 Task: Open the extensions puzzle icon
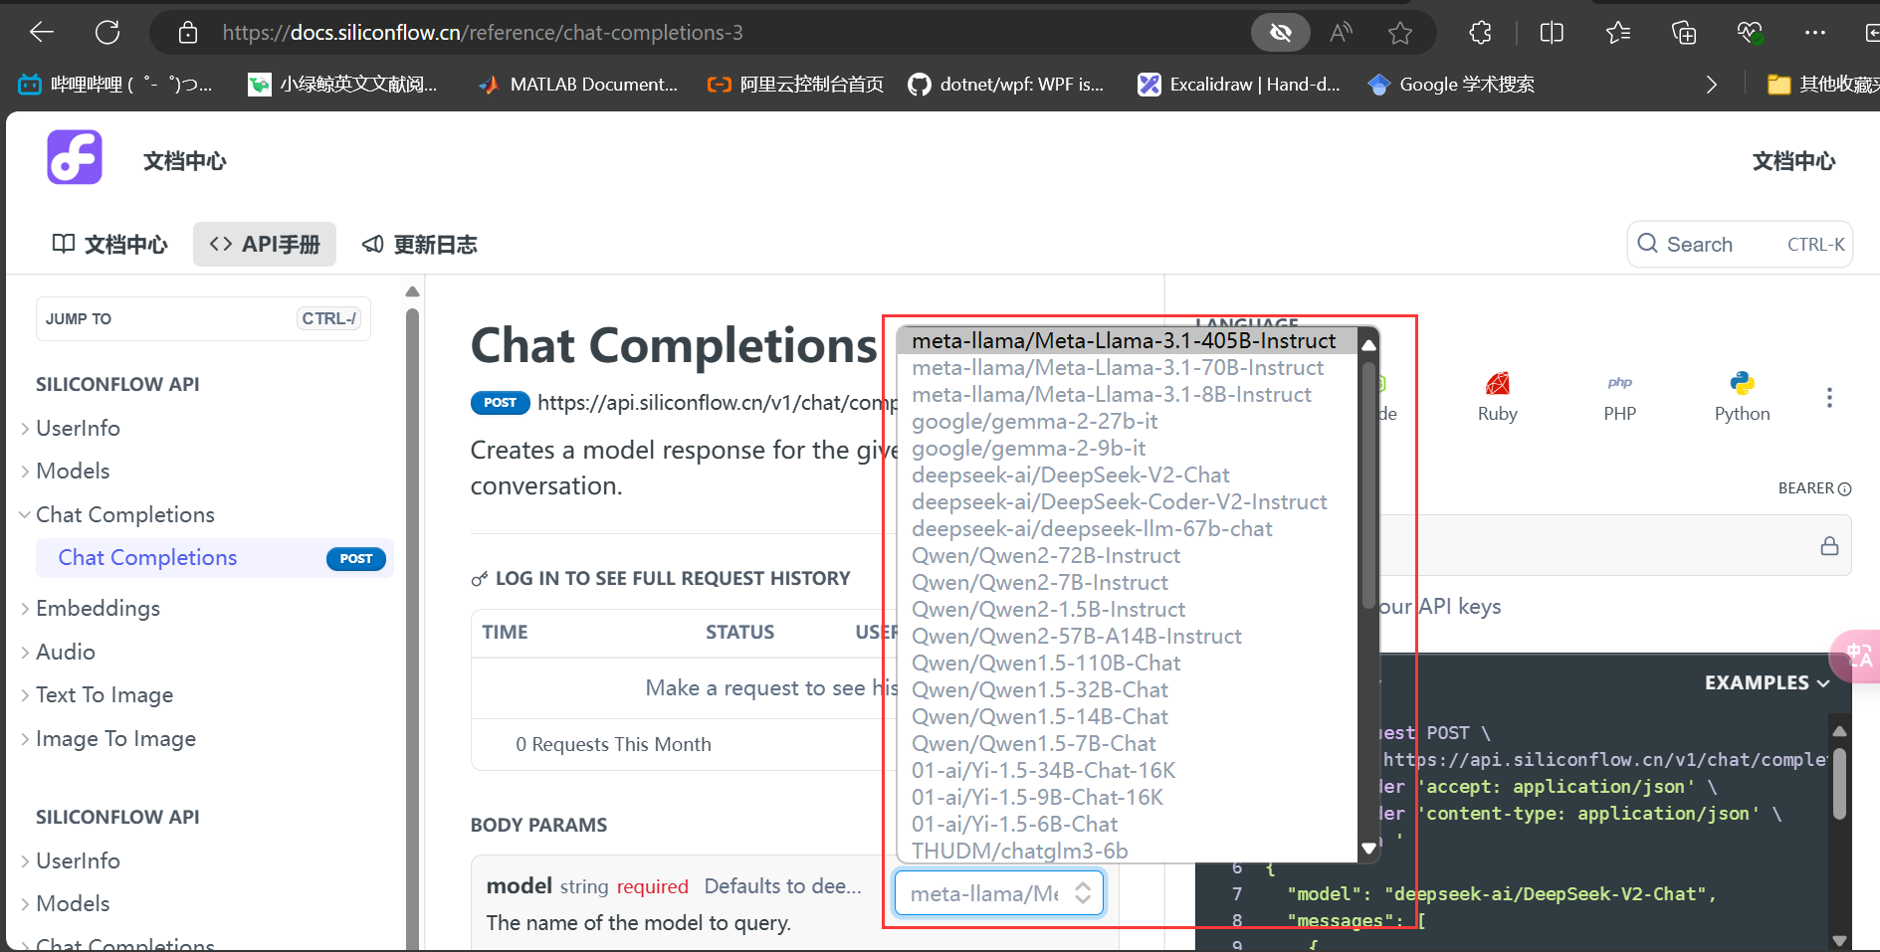tap(1480, 33)
